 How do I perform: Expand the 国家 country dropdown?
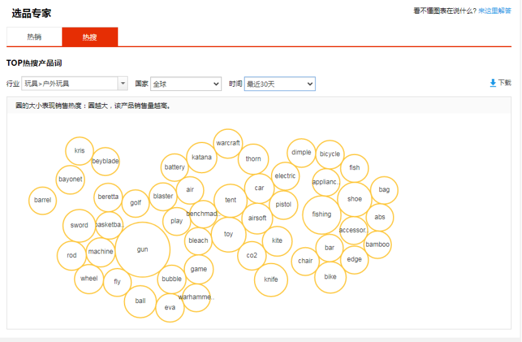click(x=186, y=83)
